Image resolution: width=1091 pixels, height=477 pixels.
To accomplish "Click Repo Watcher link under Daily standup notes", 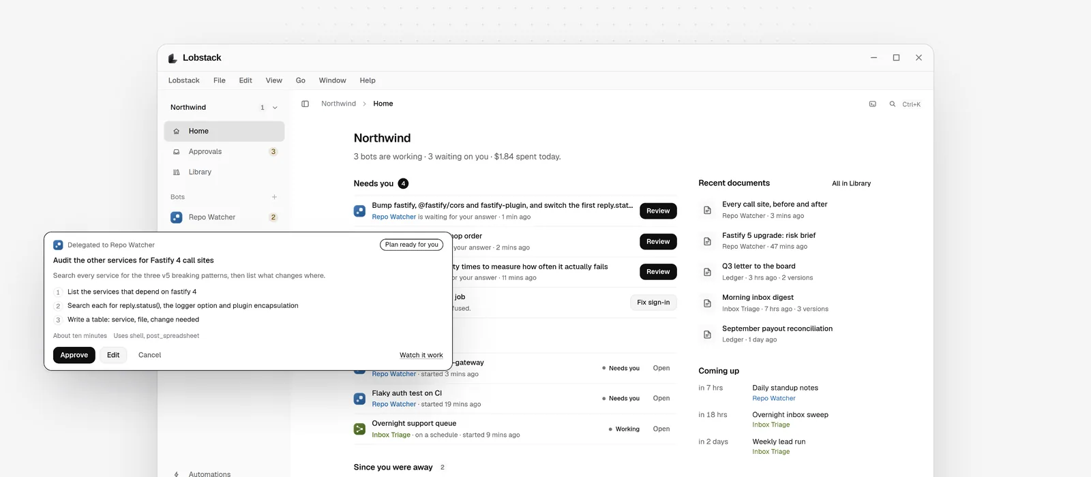I will coord(774,399).
